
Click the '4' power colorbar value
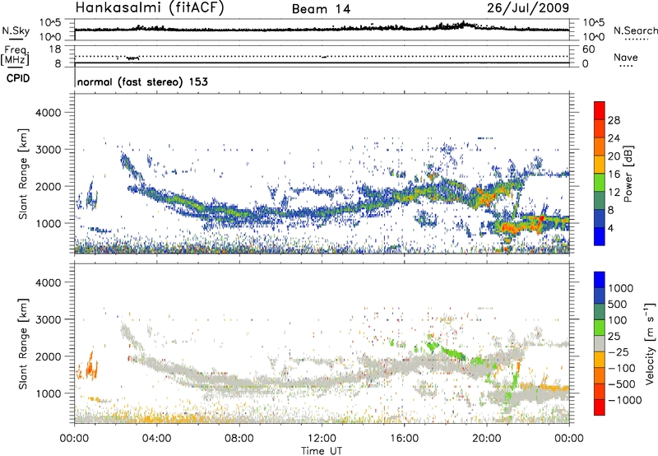click(610, 228)
